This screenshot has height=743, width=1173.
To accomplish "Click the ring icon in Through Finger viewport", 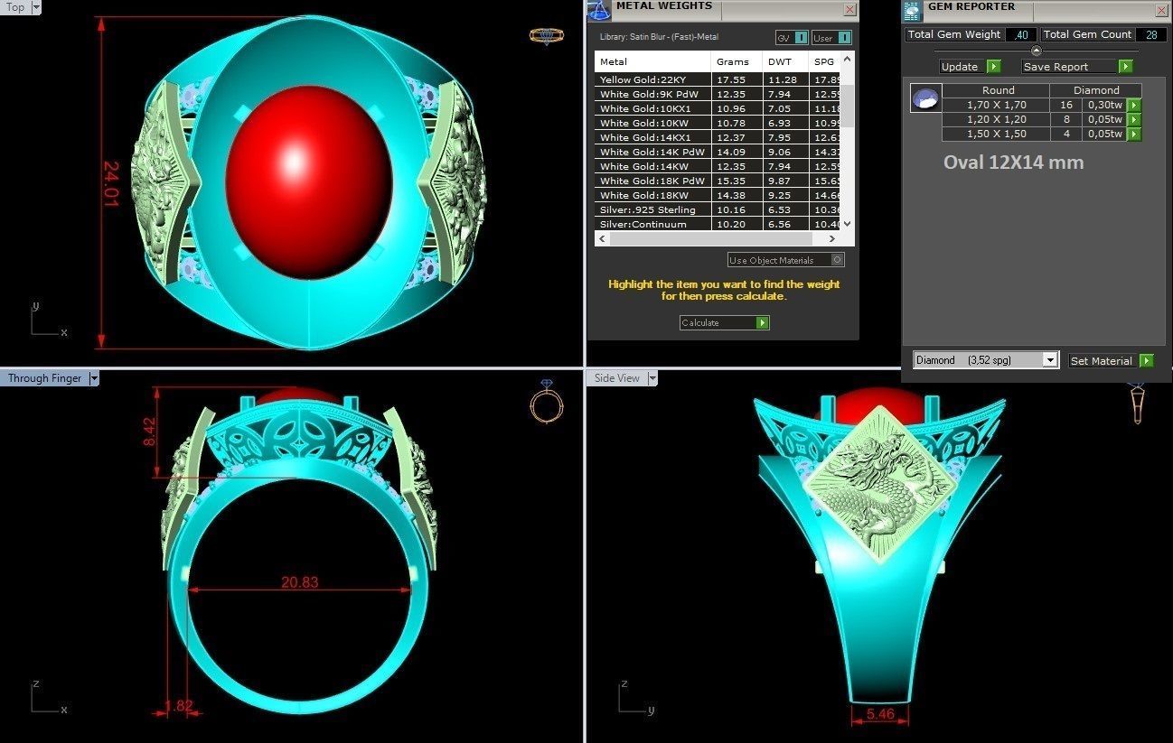I will pyautogui.click(x=547, y=400).
